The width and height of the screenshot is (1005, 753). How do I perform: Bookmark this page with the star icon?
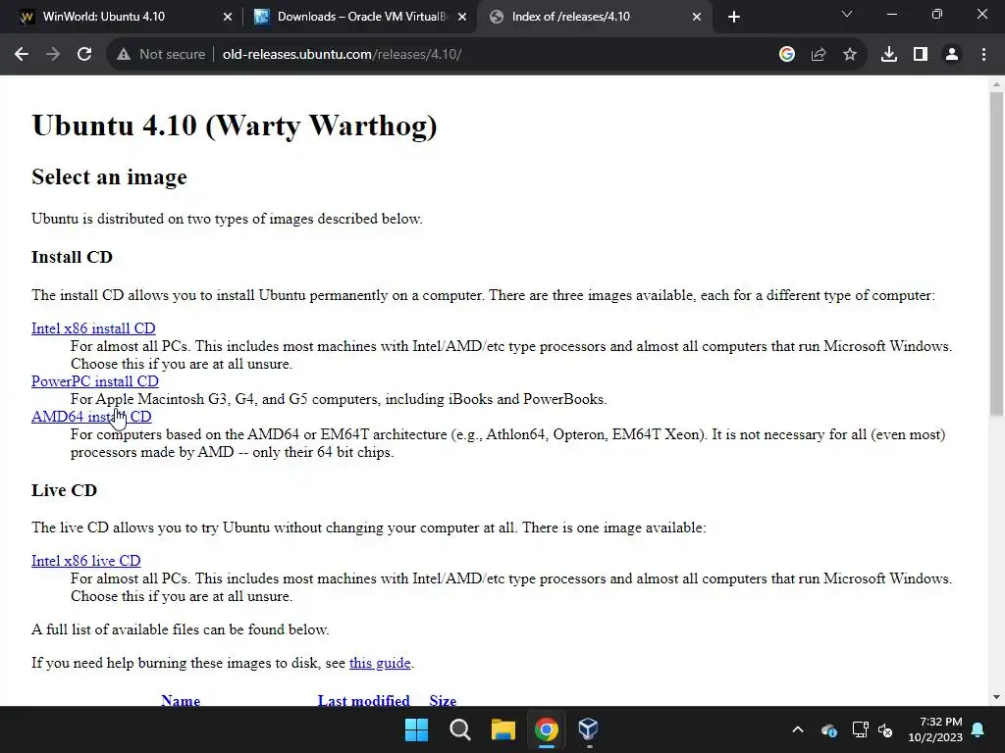coord(850,55)
